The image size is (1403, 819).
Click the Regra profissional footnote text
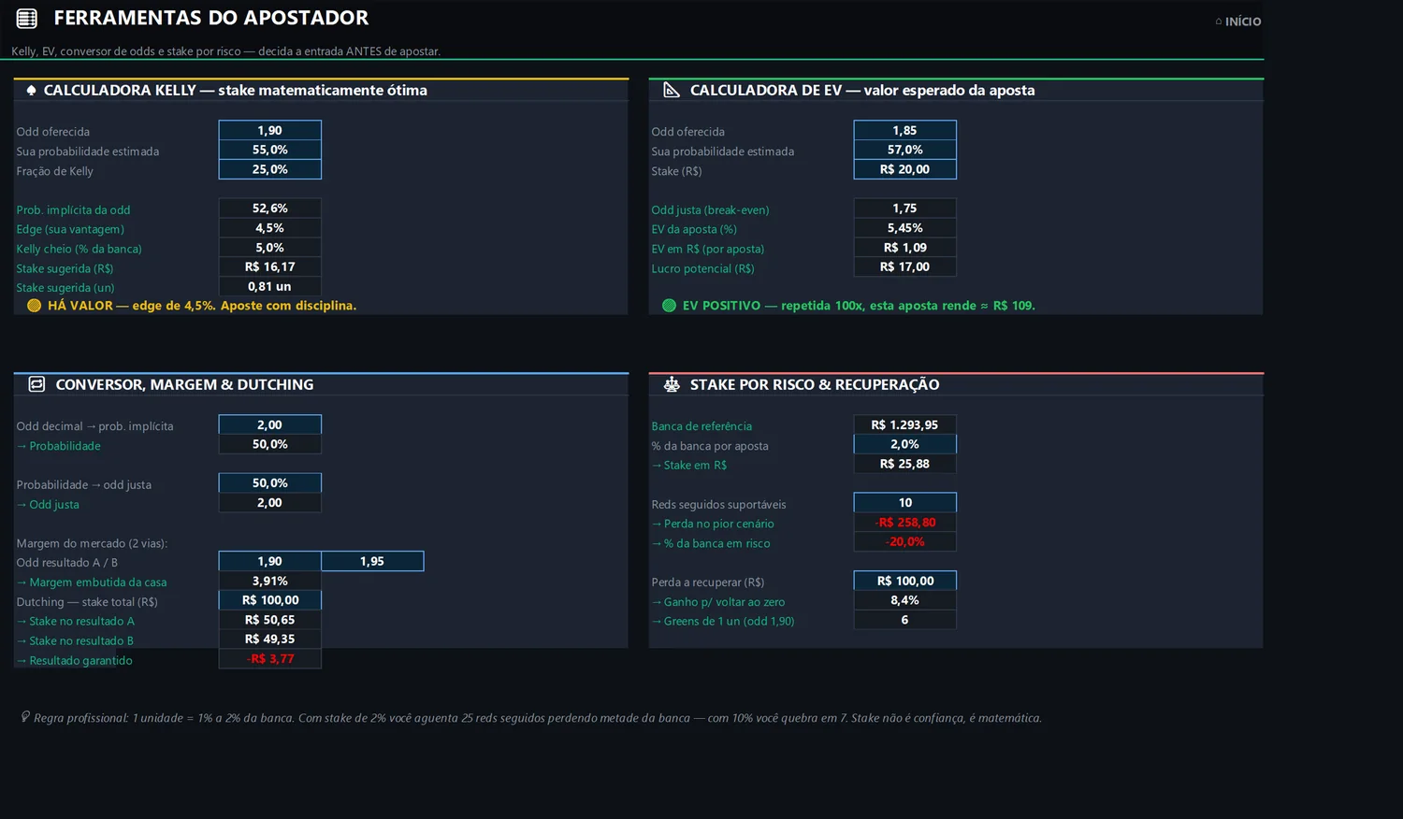pyautogui.click(x=538, y=718)
